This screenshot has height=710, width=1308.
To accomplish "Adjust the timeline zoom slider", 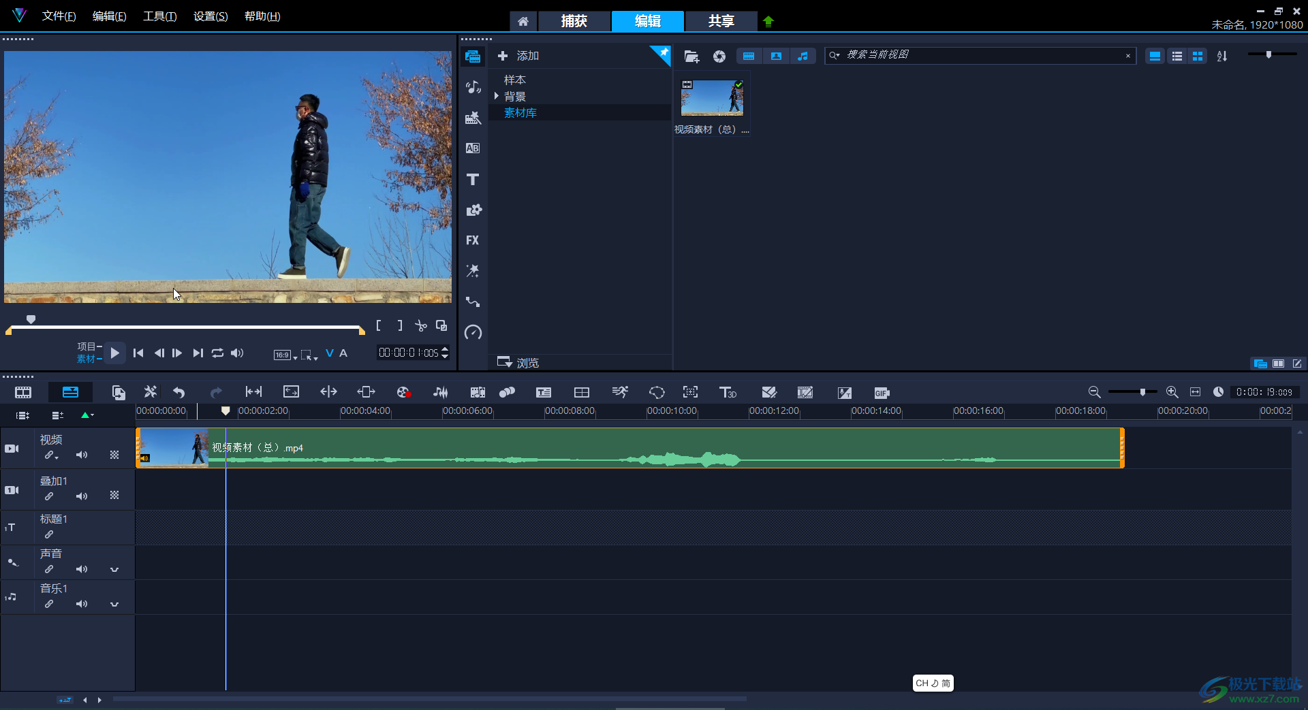I will click(1142, 392).
